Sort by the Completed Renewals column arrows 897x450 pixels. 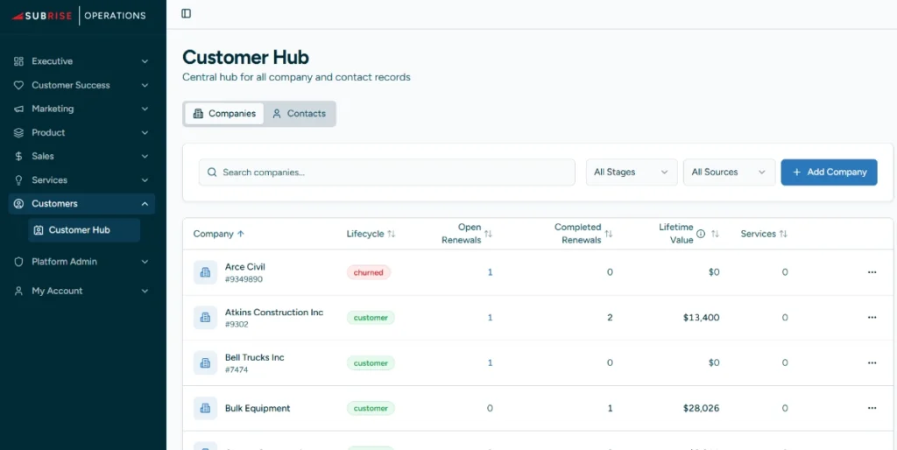609,234
